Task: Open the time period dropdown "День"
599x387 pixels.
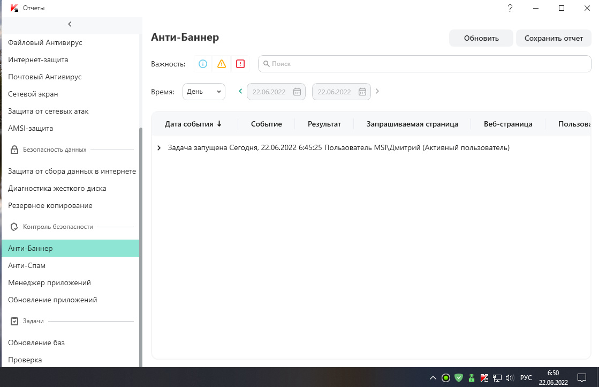Action: point(204,92)
